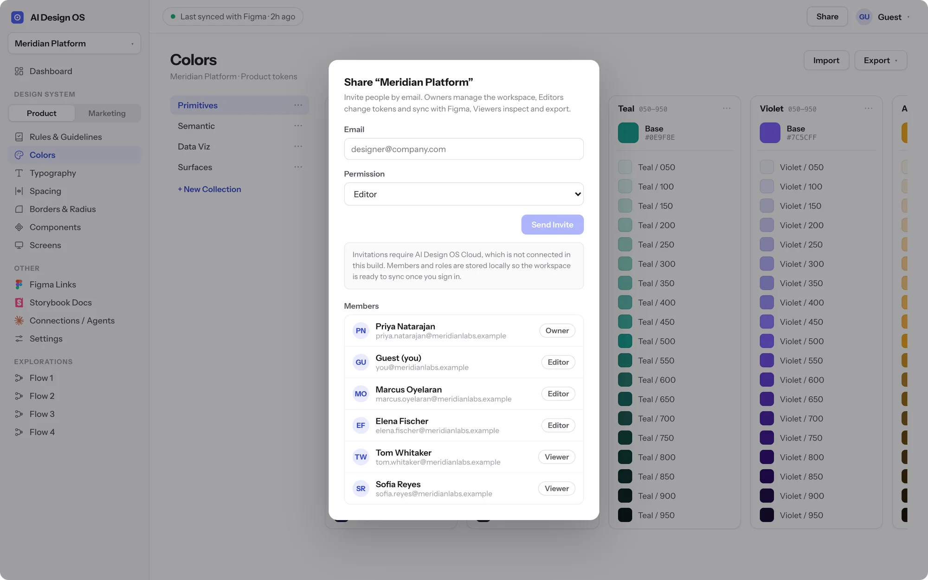Screen dimensions: 928x580
Task: Click the Screens monitor icon
Action: (19, 245)
